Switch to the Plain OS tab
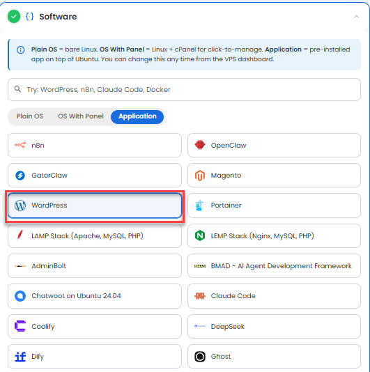This screenshot has width=370, height=372. click(30, 116)
